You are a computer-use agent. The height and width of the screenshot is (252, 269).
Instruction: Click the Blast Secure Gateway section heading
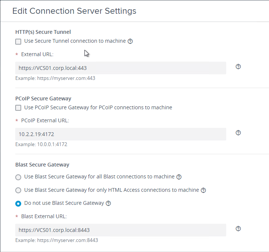click(42, 165)
